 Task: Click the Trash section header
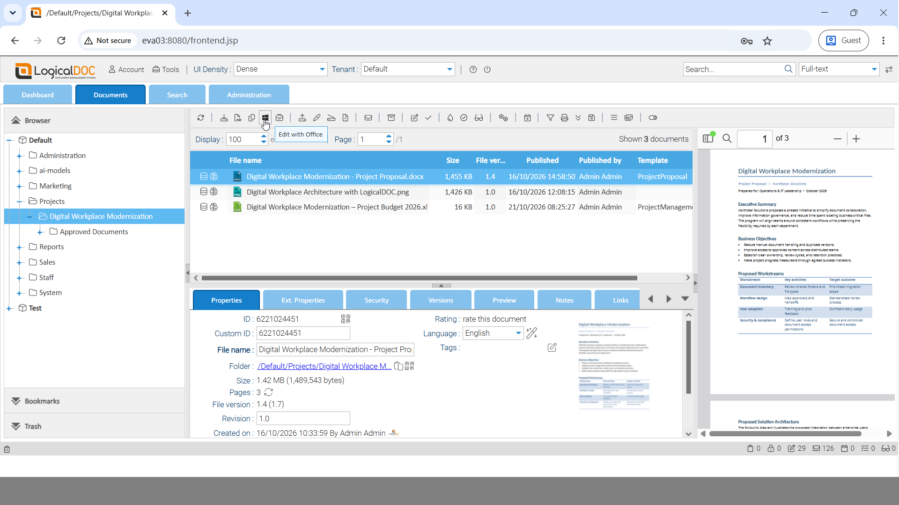click(94, 426)
